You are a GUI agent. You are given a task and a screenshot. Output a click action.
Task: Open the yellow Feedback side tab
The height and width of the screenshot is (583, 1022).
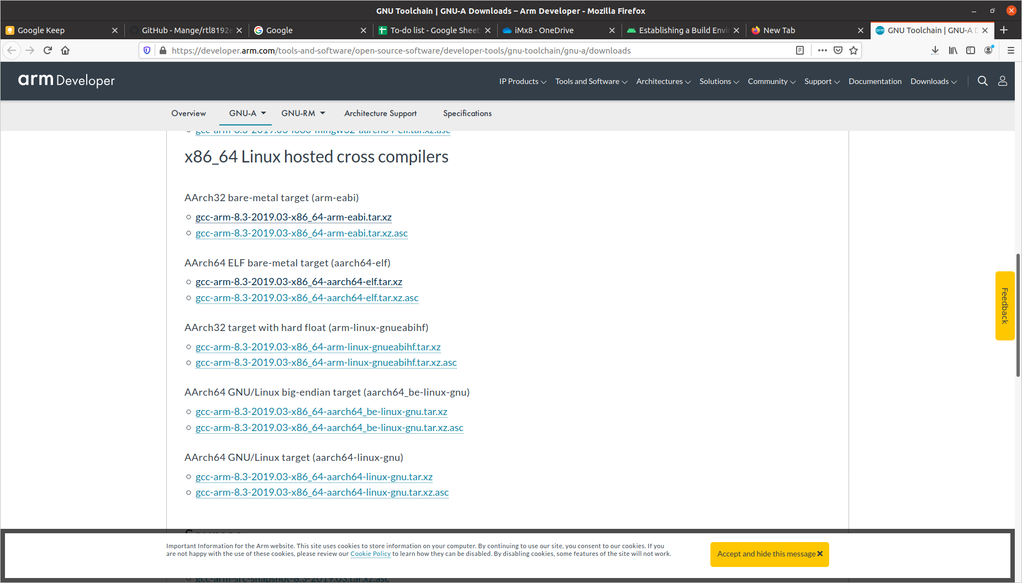click(x=1005, y=306)
